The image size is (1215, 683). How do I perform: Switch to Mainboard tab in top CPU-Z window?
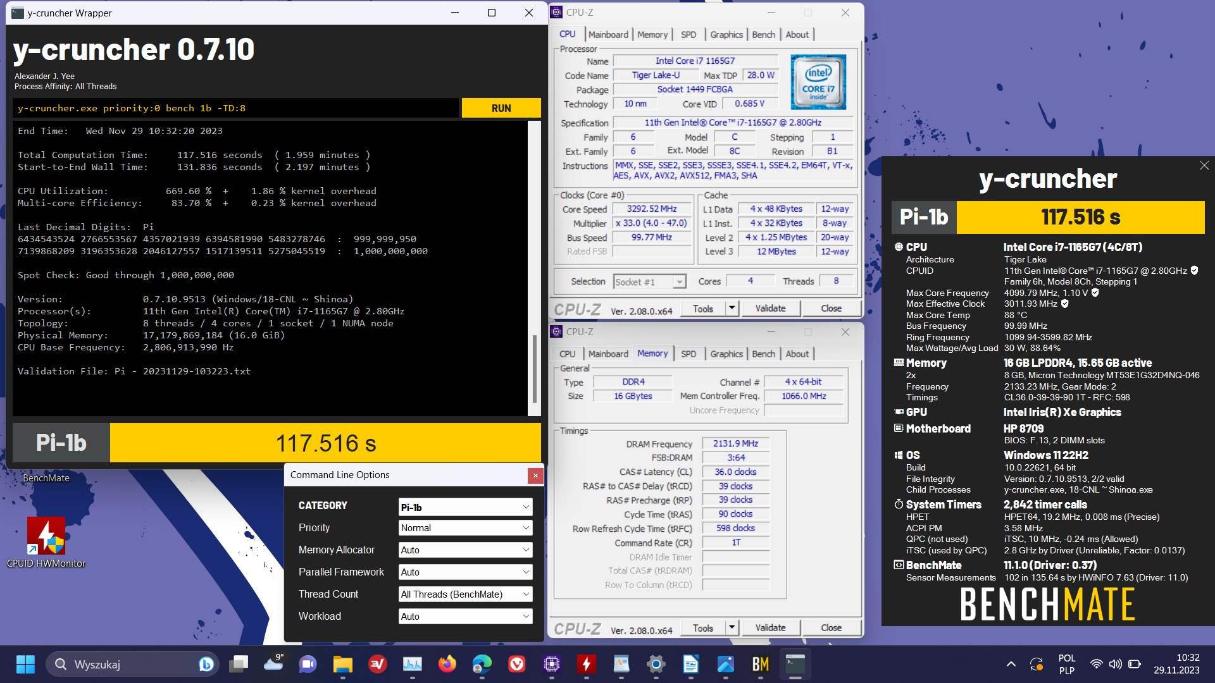608,35
